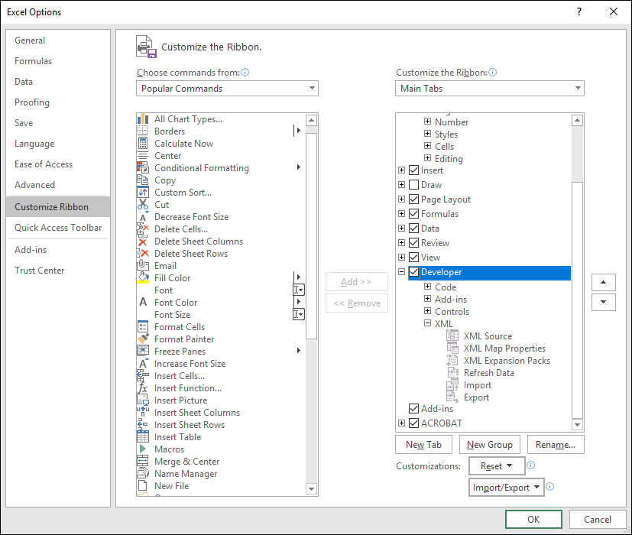Click the Rename button
This screenshot has height=535, width=632.
(556, 444)
